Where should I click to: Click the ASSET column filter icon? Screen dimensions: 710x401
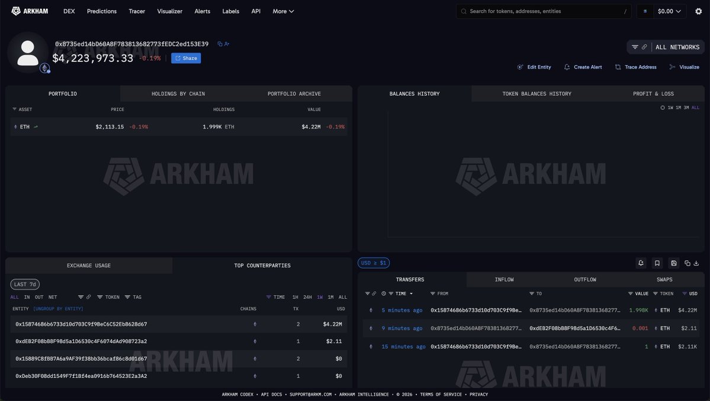(x=14, y=109)
